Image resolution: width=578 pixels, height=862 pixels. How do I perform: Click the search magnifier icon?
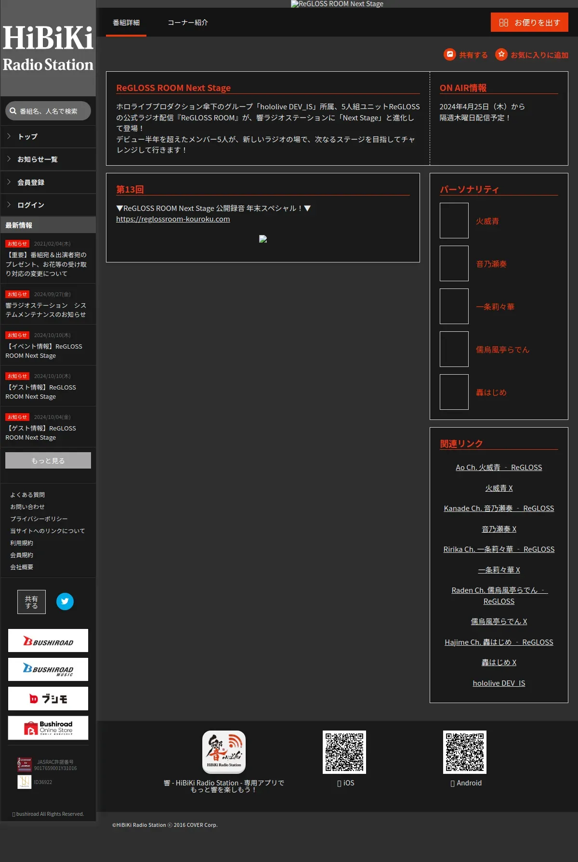point(13,111)
